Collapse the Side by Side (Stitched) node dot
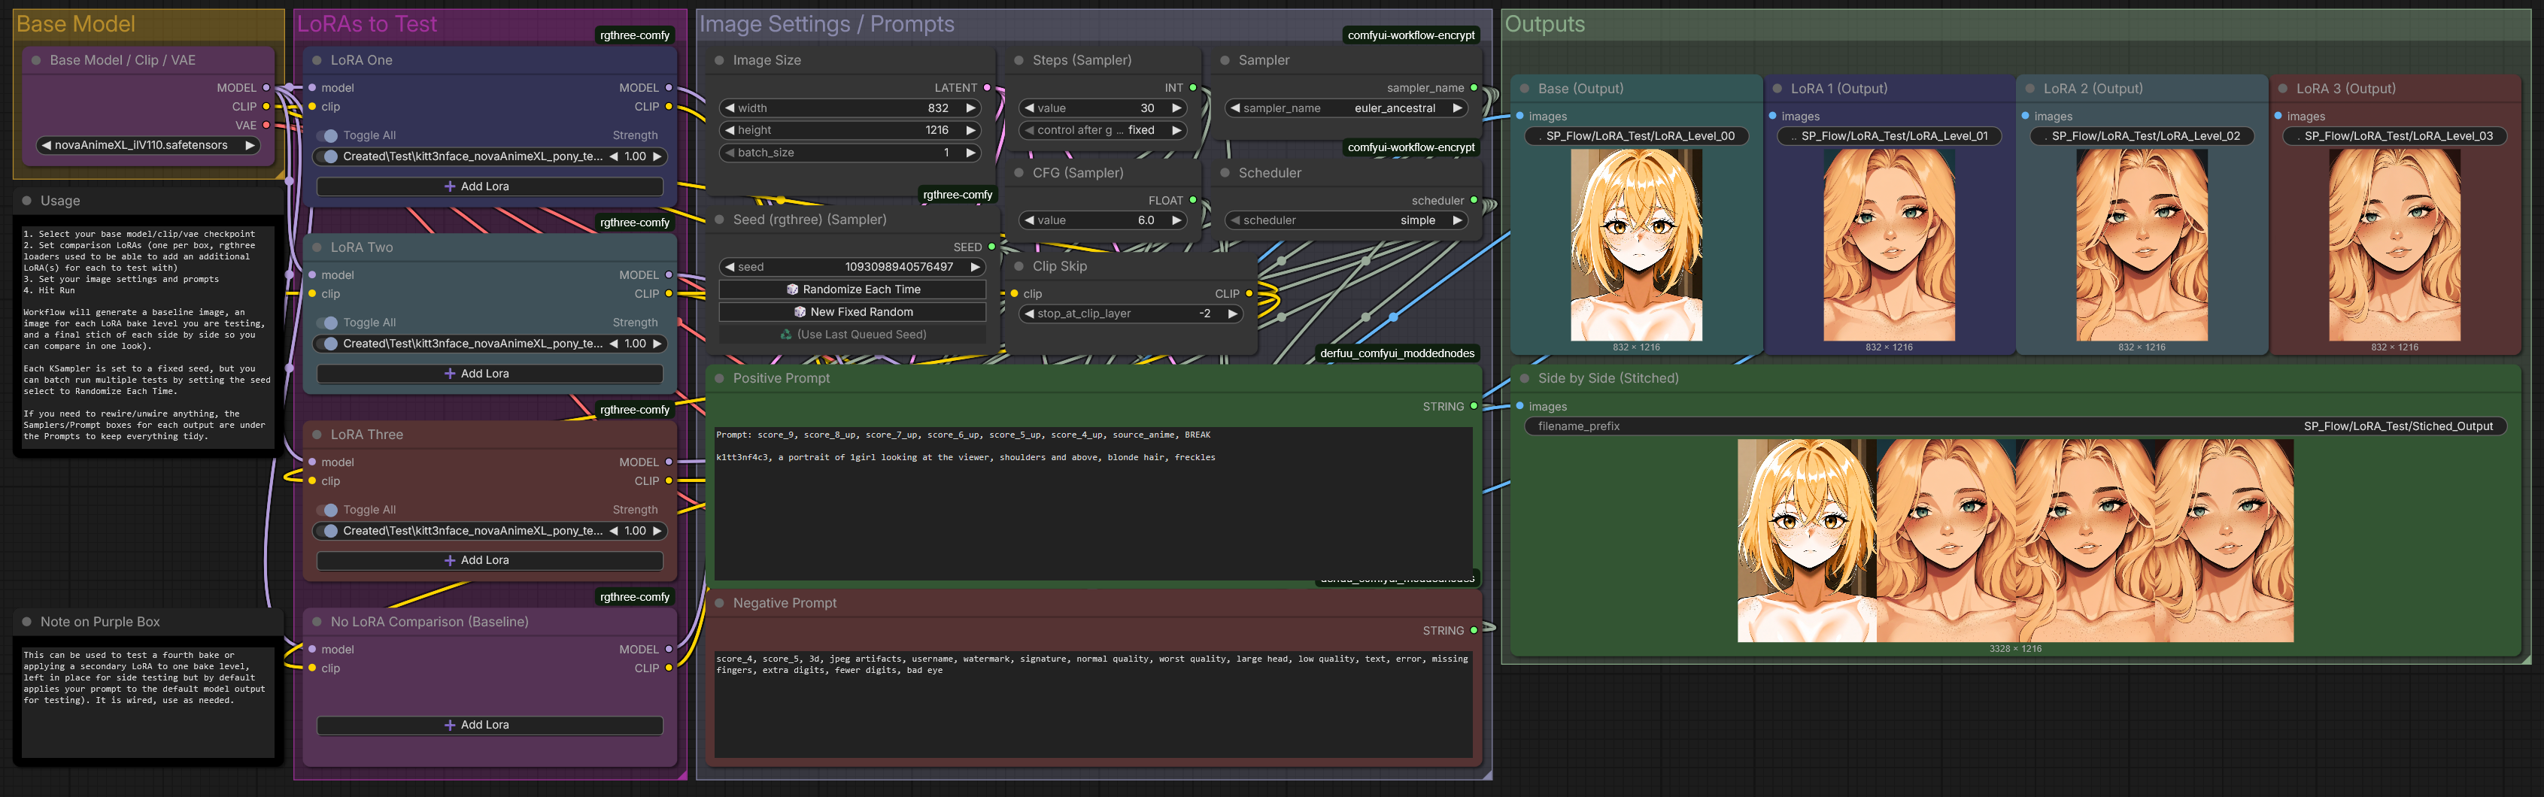 1525,378
